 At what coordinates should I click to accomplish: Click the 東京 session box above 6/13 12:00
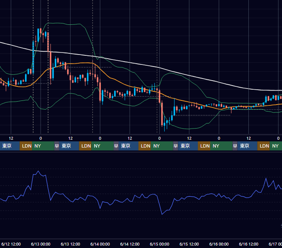pos(69,146)
